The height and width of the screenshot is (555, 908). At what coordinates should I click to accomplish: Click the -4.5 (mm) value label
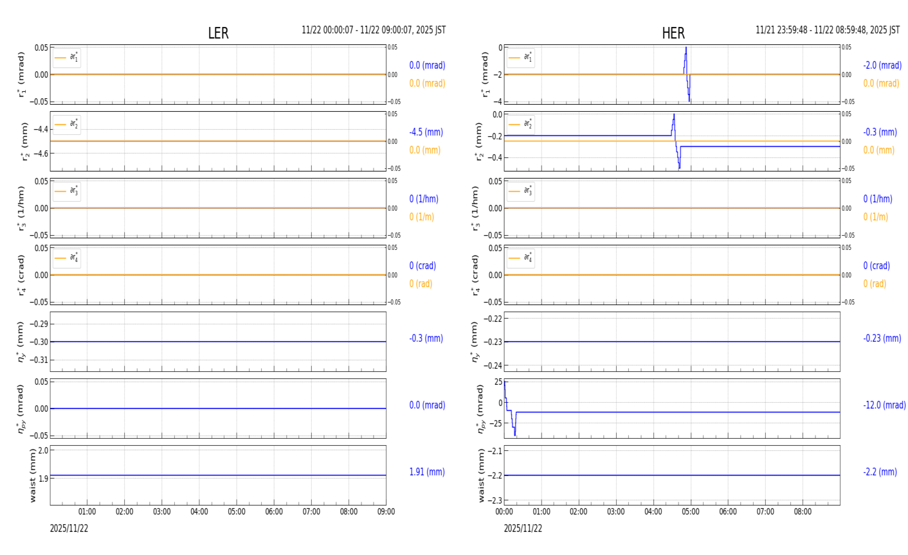(426, 132)
